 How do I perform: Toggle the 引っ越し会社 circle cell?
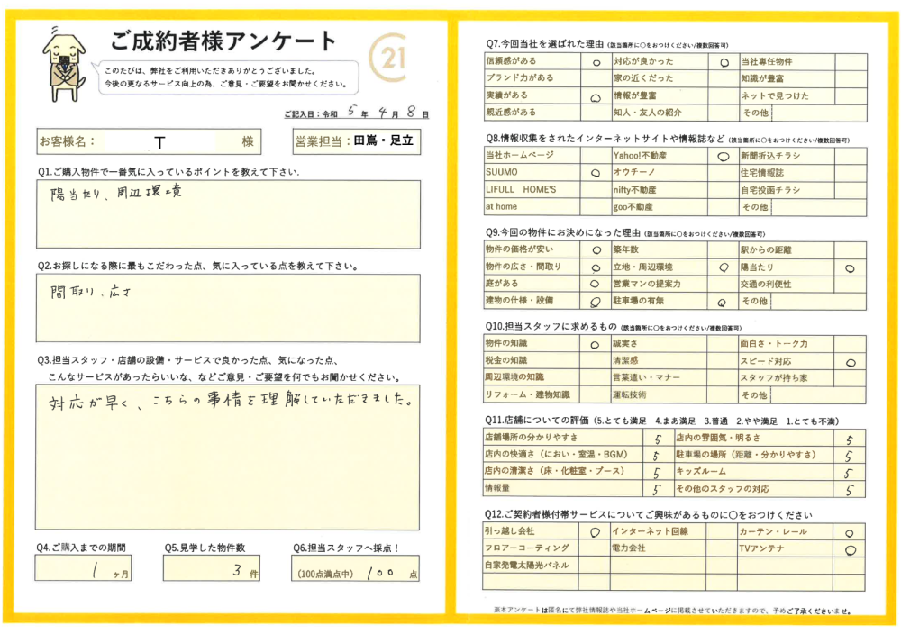(595, 532)
